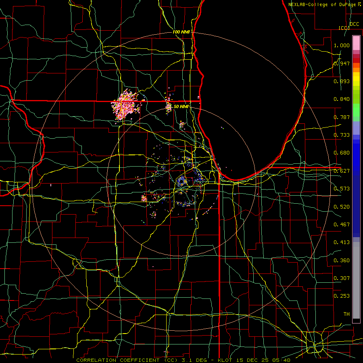The width and height of the screenshot is (363, 363).
Task: Click the 0.840 legend value
Action: click(x=342, y=99)
